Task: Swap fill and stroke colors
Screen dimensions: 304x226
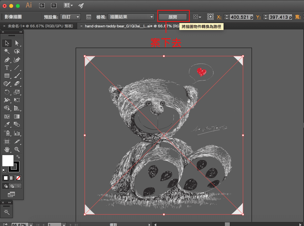Action: [x=18, y=156]
